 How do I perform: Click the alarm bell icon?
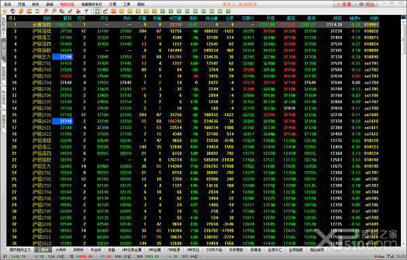pyautogui.click(x=78, y=11)
